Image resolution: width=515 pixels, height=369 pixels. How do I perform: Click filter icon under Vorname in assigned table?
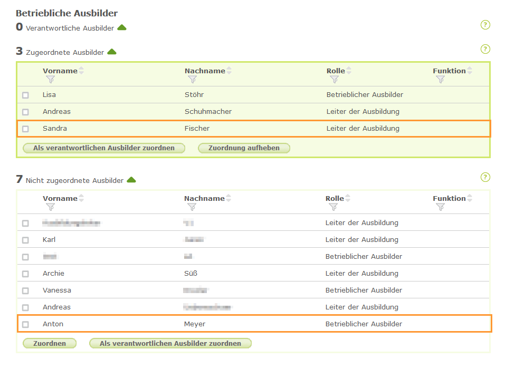click(51, 80)
